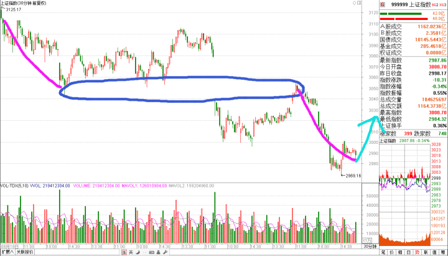The height and width of the screenshot is (256, 448).
Task: Select the 笔 tab icon in bottom bar
Action: 383,252
